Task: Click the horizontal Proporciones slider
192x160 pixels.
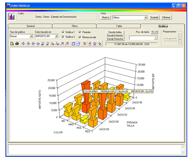Action: [x=170, y=39]
